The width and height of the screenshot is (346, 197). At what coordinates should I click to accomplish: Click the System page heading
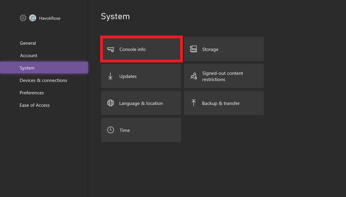(115, 16)
